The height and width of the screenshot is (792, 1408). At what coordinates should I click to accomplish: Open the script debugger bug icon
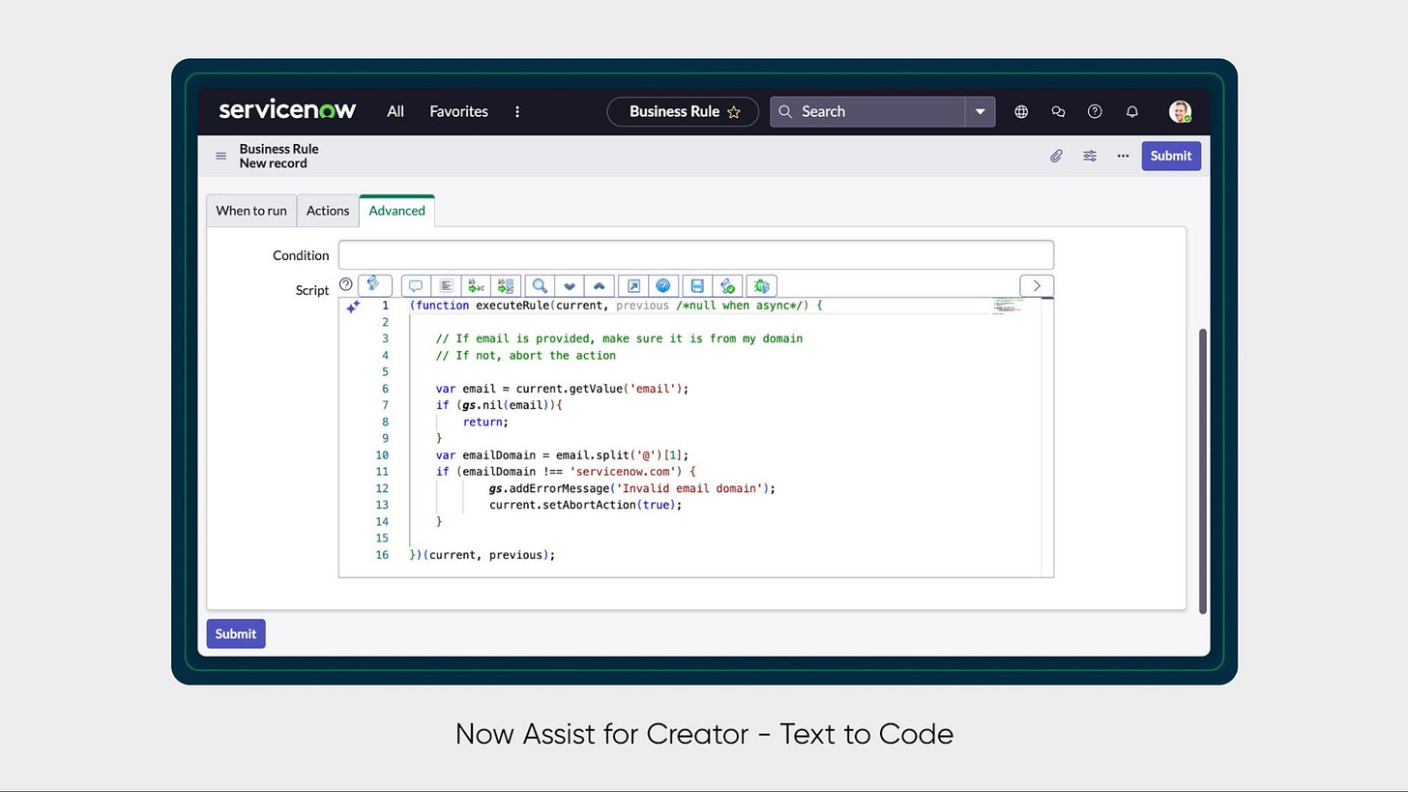(x=761, y=285)
